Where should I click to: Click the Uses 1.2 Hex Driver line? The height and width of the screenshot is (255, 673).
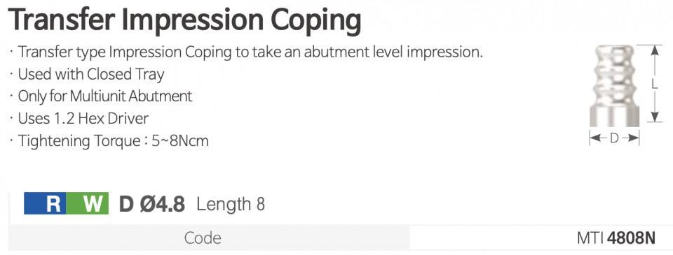[x=83, y=119]
